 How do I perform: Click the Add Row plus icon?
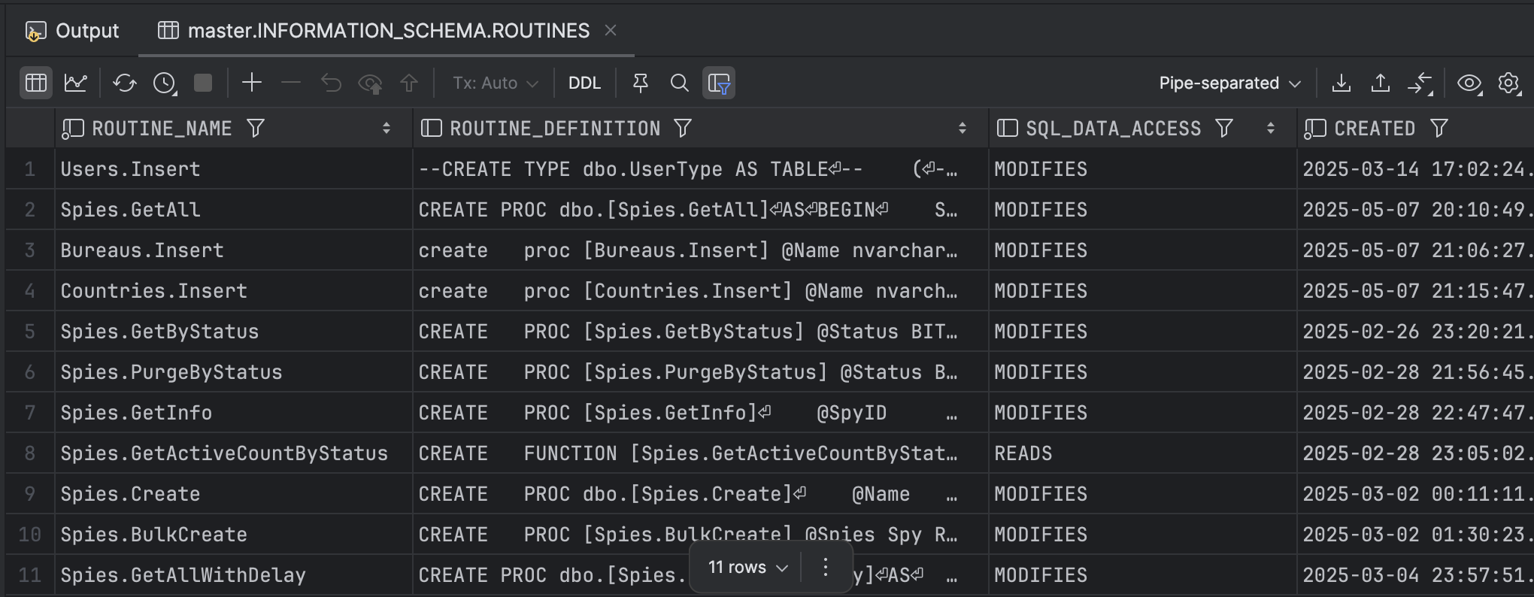pyautogui.click(x=252, y=83)
